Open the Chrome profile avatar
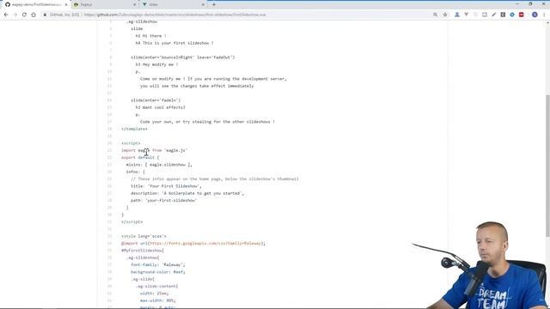This screenshot has height=309, width=550. pyautogui.click(x=535, y=15)
